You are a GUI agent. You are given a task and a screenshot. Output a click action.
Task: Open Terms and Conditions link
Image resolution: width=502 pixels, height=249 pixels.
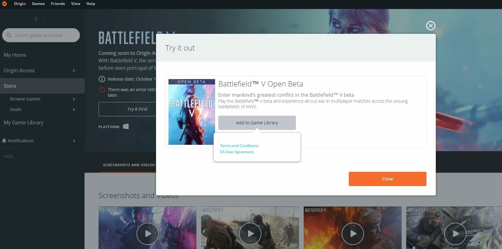click(x=239, y=145)
